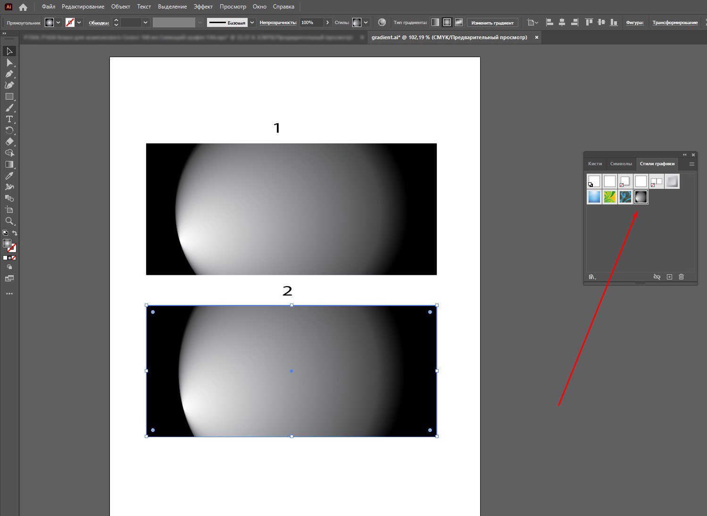The height and width of the screenshot is (516, 707).
Task: Set gradient type to radial
Action: pos(447,23)
